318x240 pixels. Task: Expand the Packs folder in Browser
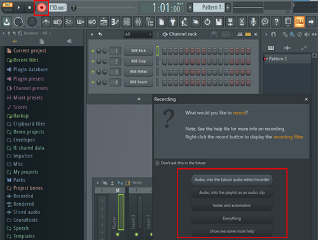click(x=19, y=180)
